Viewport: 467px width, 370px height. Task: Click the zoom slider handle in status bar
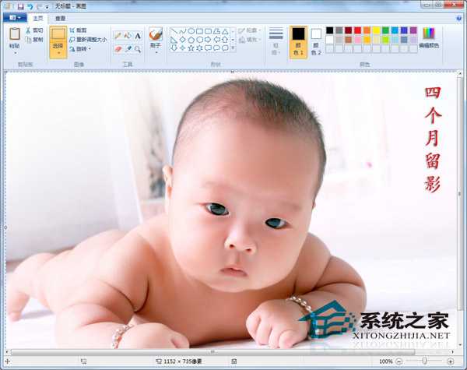425,361
